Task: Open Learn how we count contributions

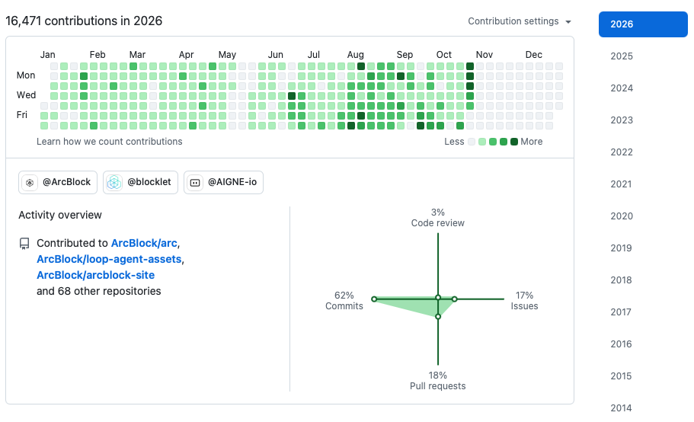Action: (x=110, y=142)
